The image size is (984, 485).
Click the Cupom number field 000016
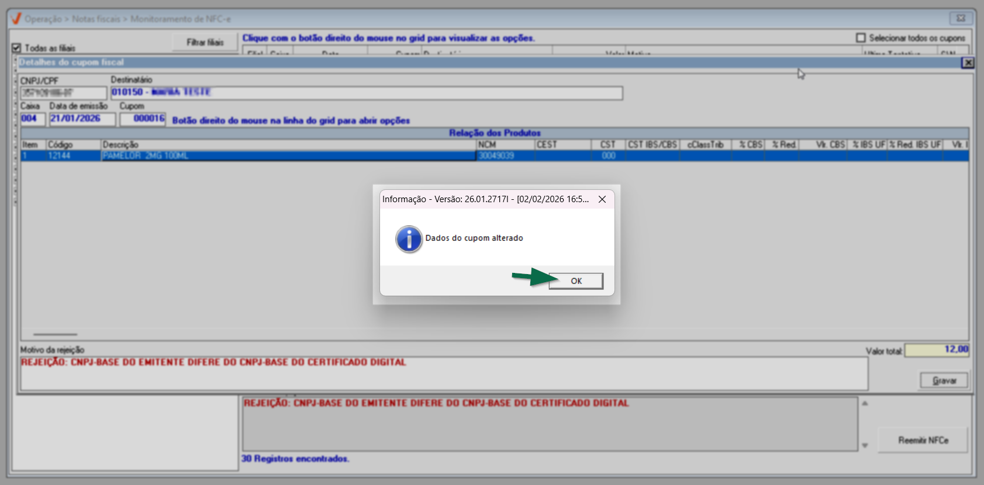tap(143, 119)
